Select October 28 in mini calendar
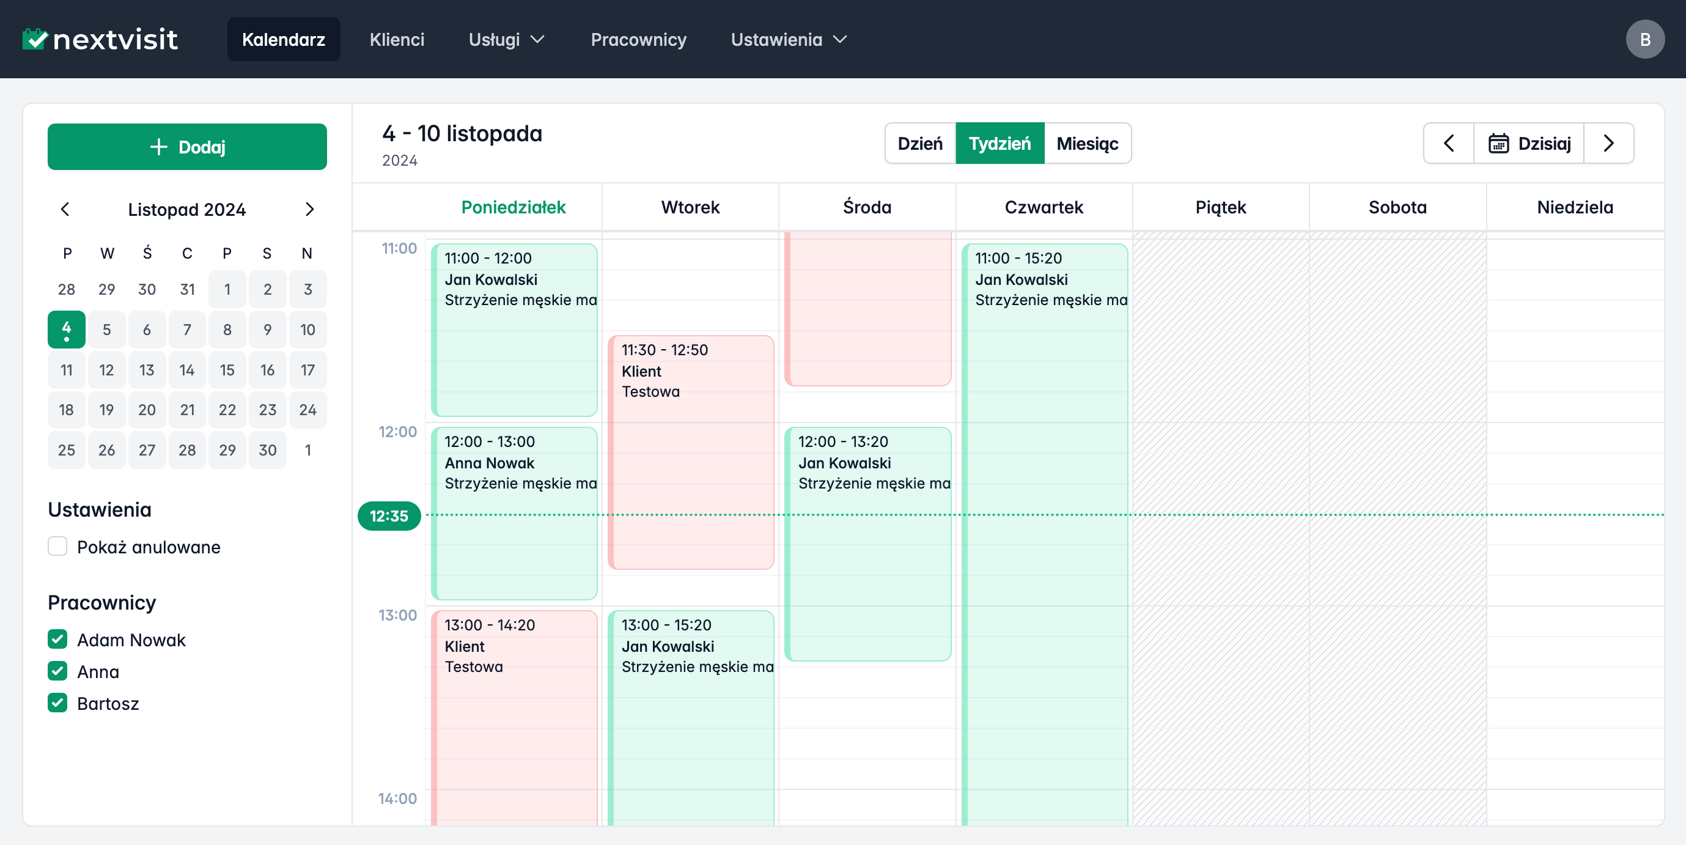The width and height of the screenshot is (1686, 845). 66,289
